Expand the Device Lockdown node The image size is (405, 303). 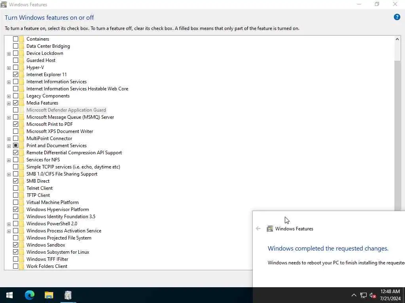click(x=9, y=54)
